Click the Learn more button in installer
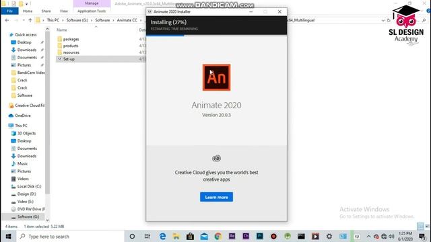This screenshot has height=242, width=431. coord(216,197)
